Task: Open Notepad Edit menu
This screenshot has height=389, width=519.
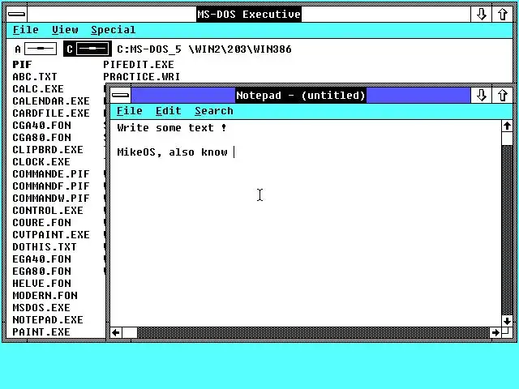Action: click(x=169, y=111)
